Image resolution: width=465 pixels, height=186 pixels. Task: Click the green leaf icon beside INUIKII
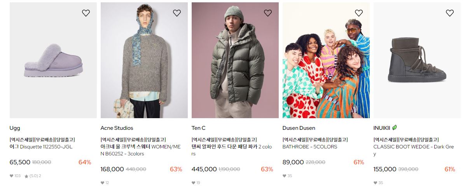394,128
